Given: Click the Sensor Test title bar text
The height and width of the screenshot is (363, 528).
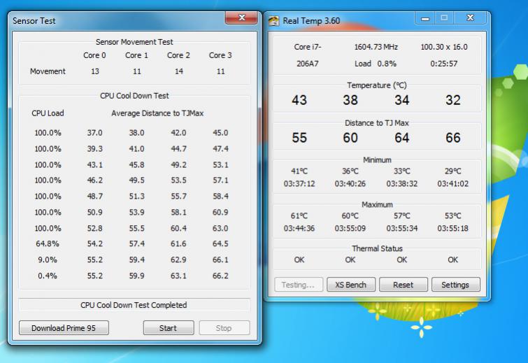Looking at the screenshot, I should [x=34, y=21].
